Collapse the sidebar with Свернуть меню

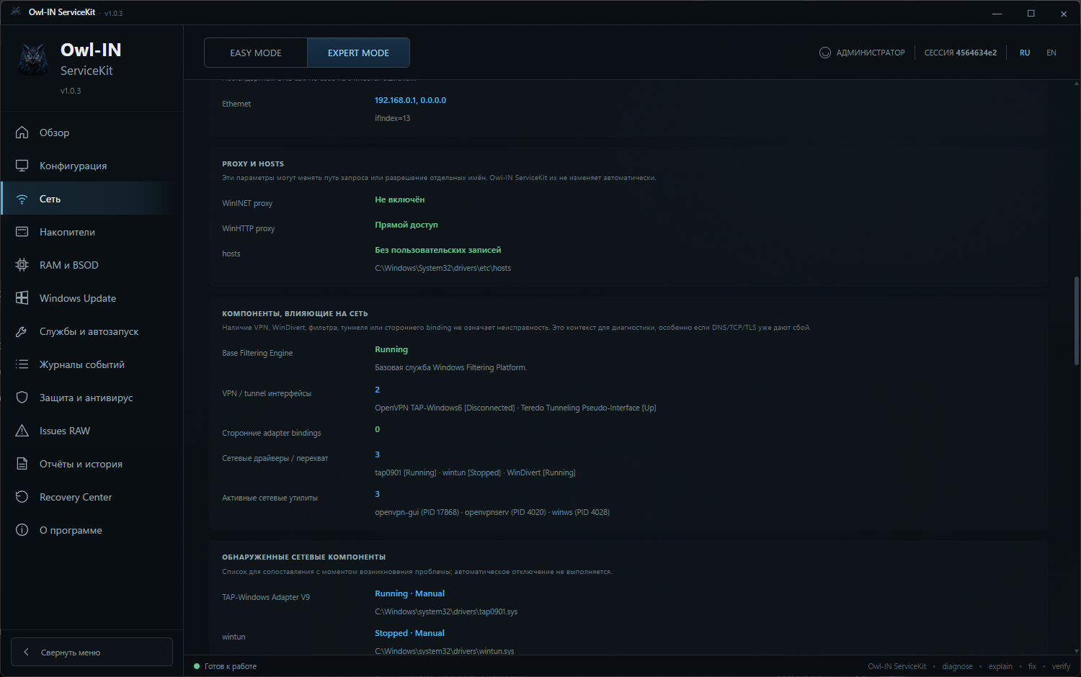click(92, 652)
